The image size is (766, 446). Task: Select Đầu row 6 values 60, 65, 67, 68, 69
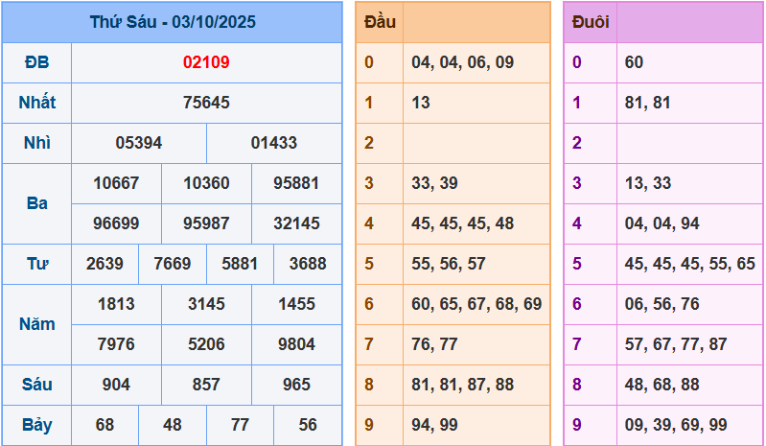pos(476,304)
